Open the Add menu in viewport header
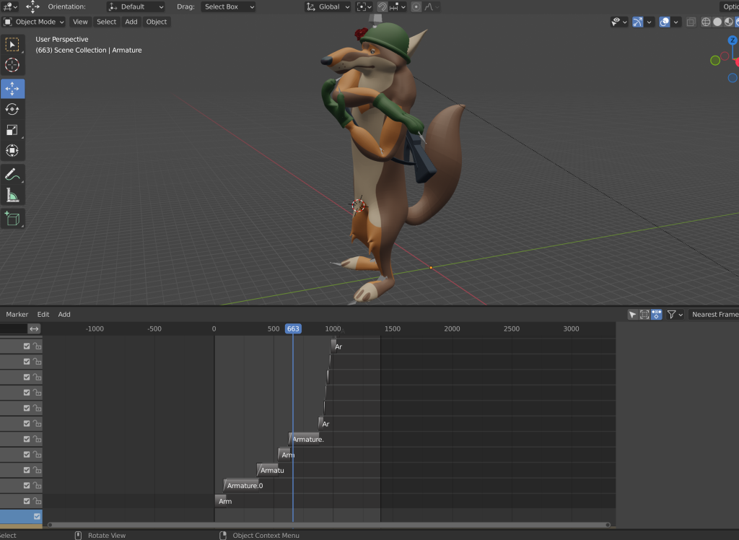This screenshot has height=540, width=739. (131, 22)
